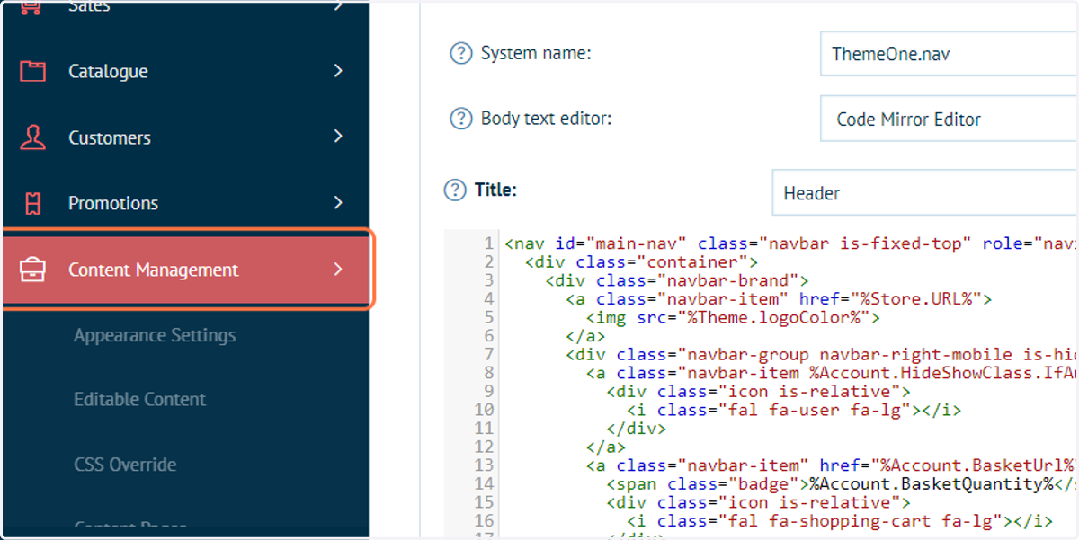Image resolution: width=1079 pixels, height=540 pixels.
Task: Click code line 4 with %Store.URL% href
Action: coord(779,299)
